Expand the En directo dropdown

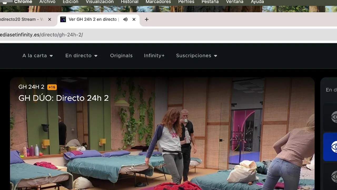point(81,56)
